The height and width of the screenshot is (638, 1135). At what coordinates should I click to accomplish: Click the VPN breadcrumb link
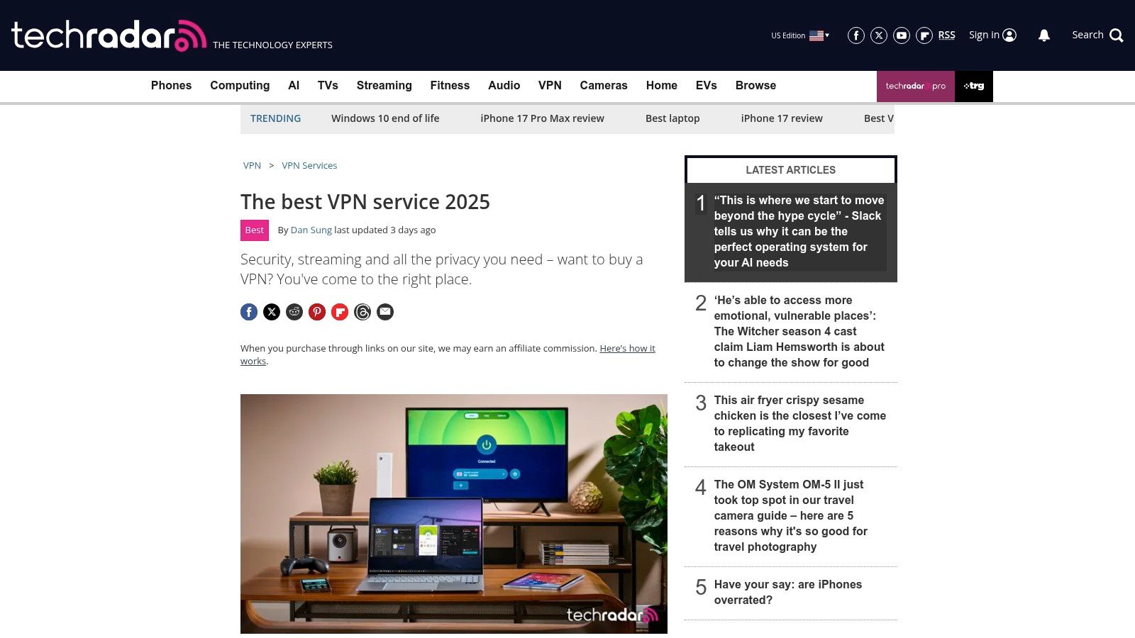tap(252, 165)
